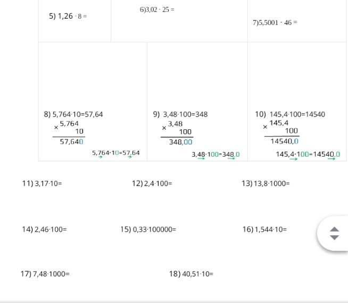
Task: Click the example 10) 145,4·100=14540 heading
Action: 290,114
